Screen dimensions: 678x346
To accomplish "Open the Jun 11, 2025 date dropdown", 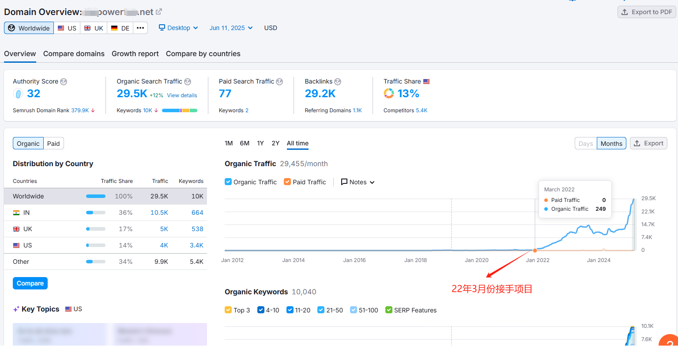I will click(x=231, y=28).
